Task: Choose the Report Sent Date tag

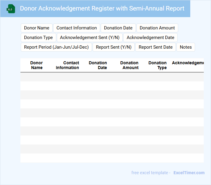Action: tap(155, 47)
